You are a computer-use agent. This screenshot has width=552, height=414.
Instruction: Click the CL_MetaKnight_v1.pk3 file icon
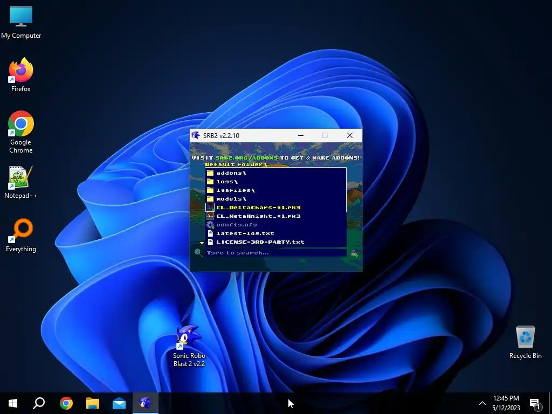coord(210,216)
